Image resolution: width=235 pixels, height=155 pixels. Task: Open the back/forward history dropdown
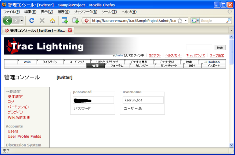point(22,21)
